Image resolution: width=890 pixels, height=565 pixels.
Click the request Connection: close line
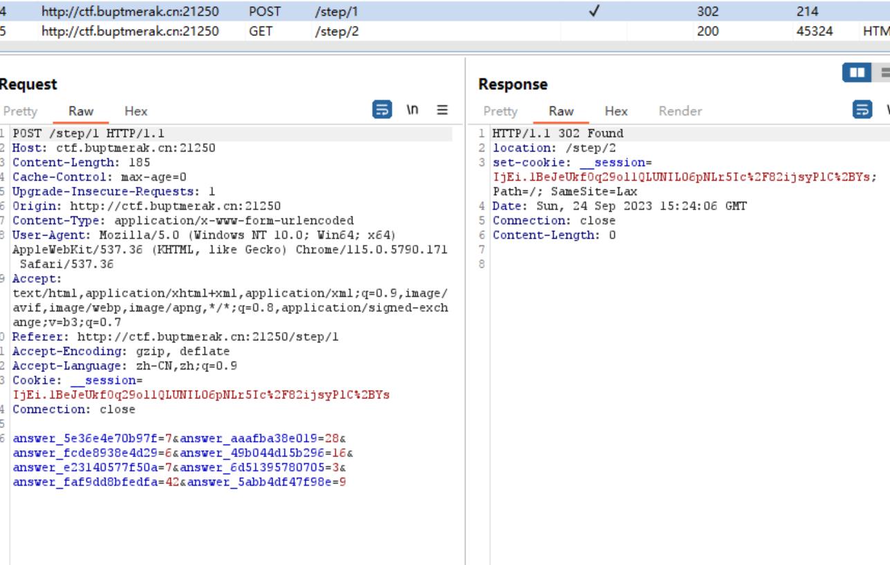coord(74,409)
